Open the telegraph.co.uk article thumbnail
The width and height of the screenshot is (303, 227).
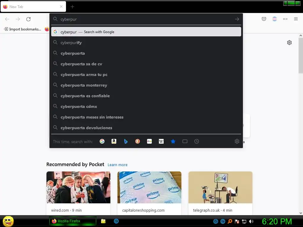tap(220, 187)
